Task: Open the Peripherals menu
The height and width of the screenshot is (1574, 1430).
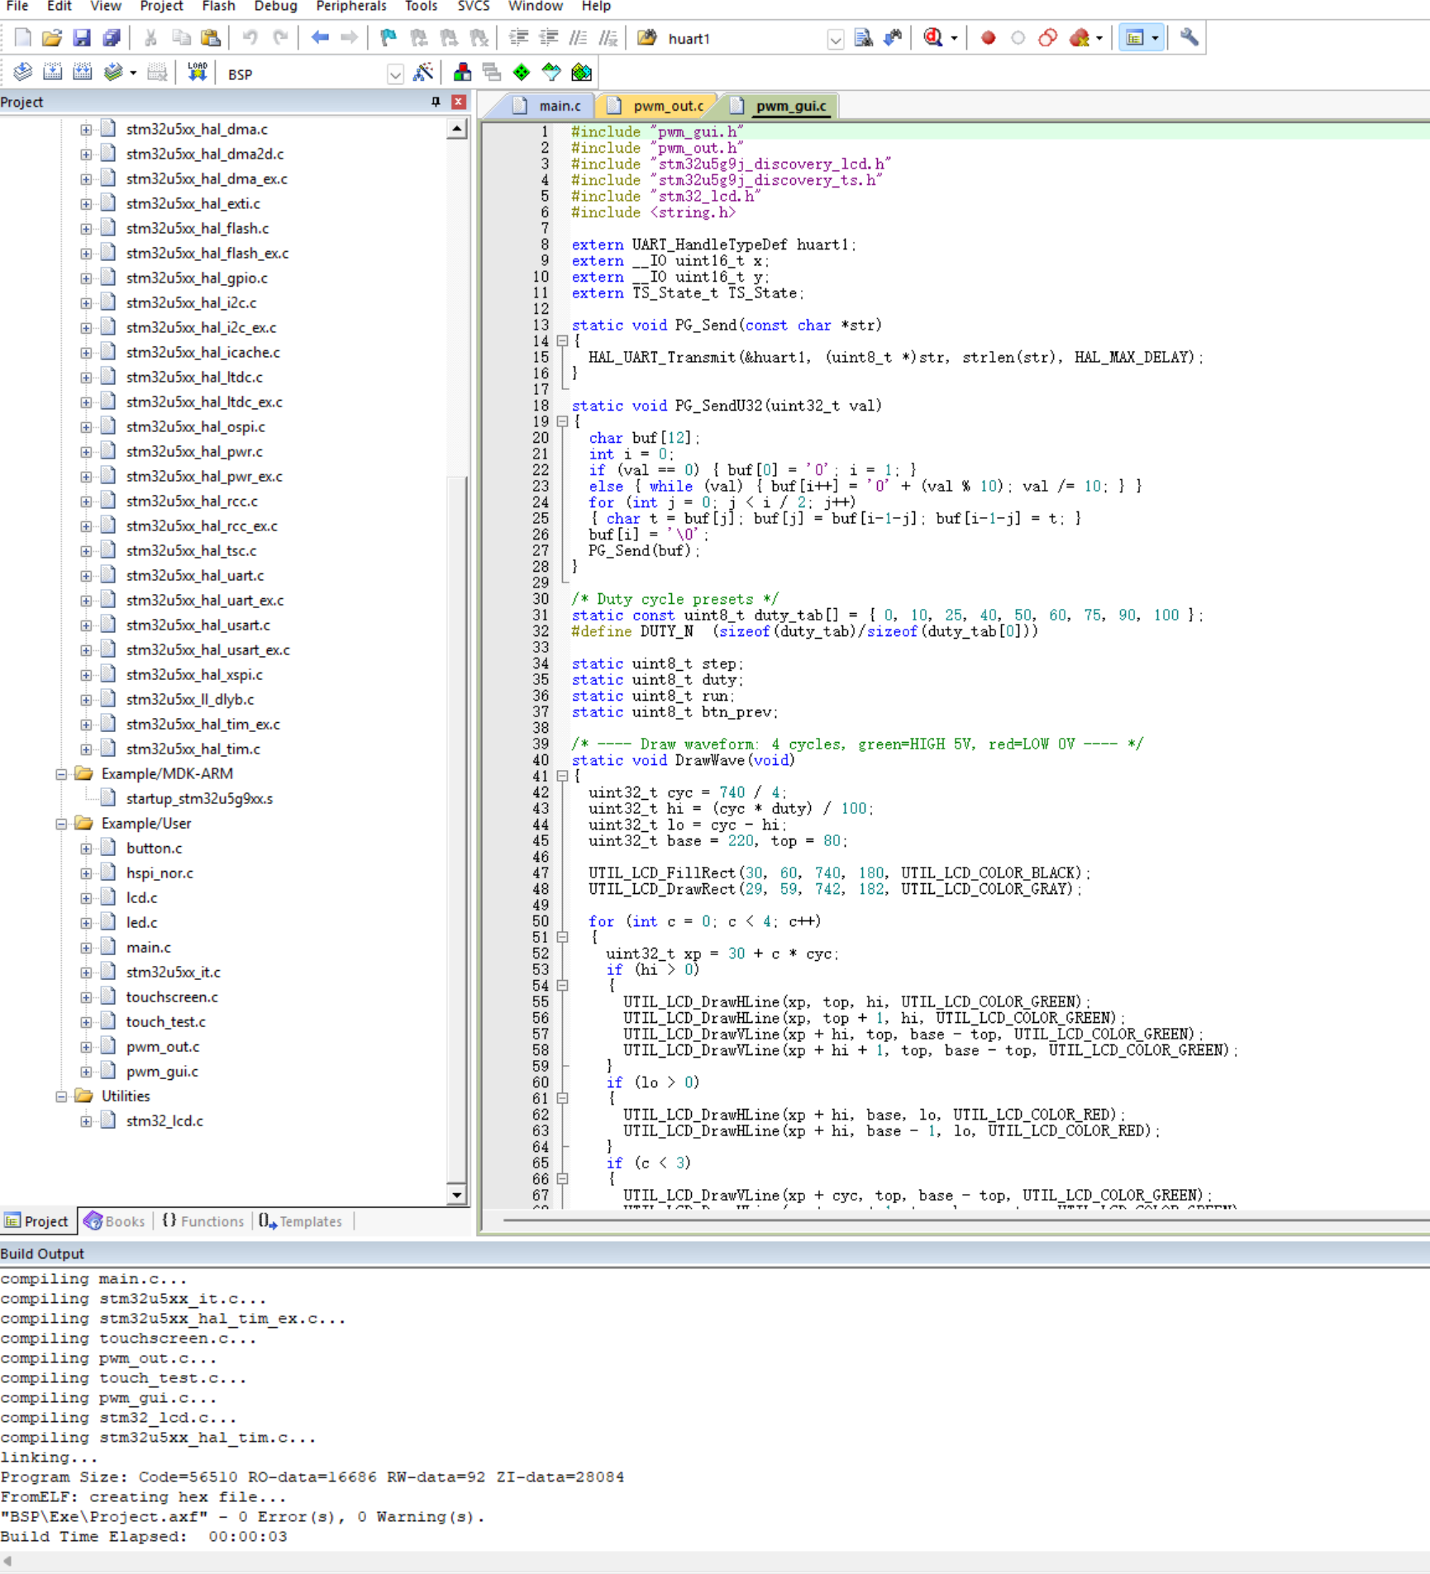Action: coord(350,7)
